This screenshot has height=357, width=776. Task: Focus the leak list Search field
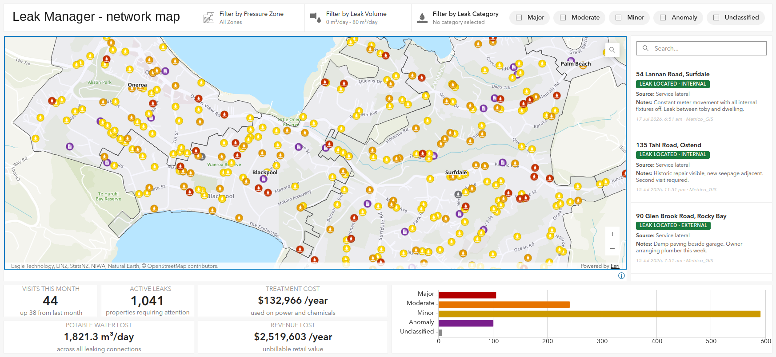701,48
